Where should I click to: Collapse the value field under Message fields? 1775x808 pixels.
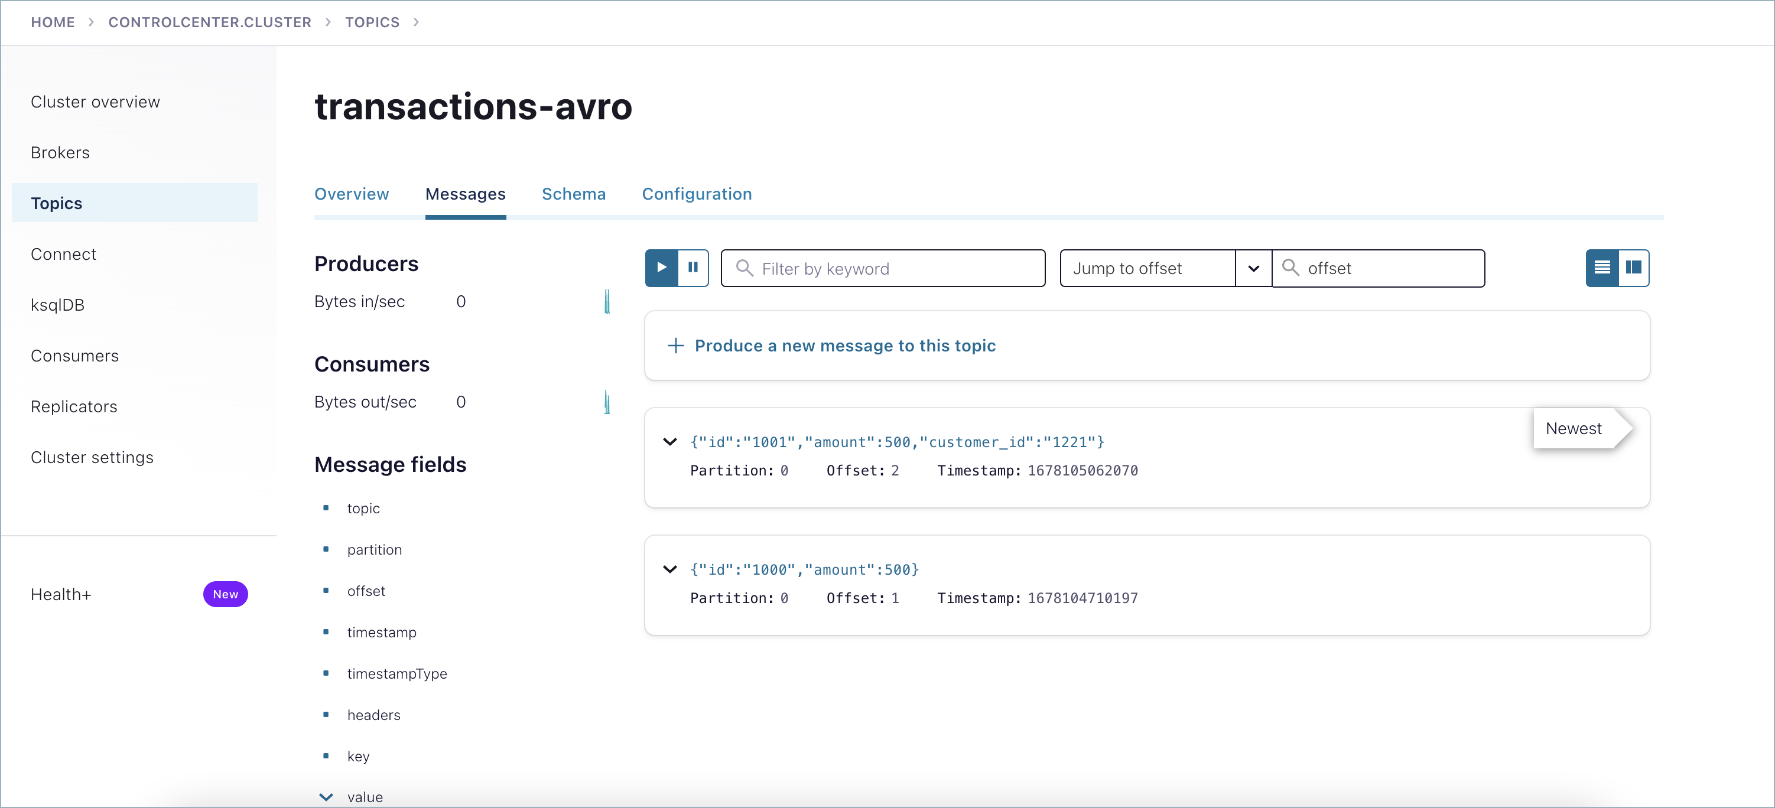[x=326, y=796]
